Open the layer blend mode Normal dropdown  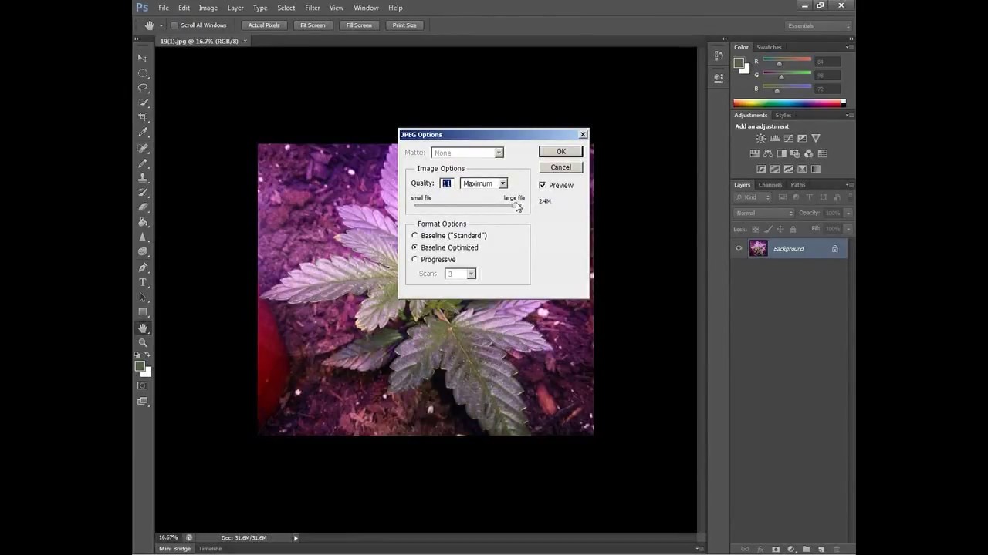click(764, 213)
